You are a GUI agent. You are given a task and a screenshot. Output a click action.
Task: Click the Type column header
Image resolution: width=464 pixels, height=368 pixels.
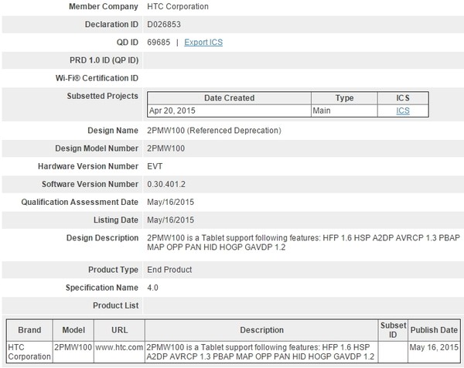[344, 98]
